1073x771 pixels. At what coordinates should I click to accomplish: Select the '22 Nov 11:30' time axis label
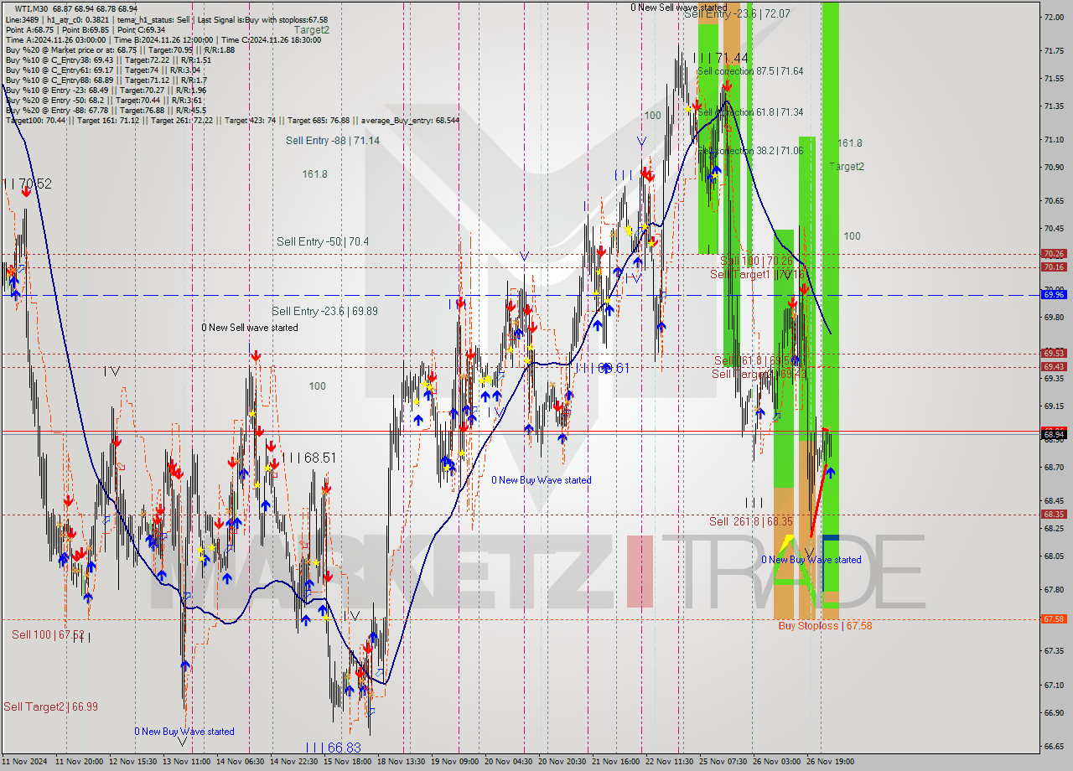click(669, 762)
